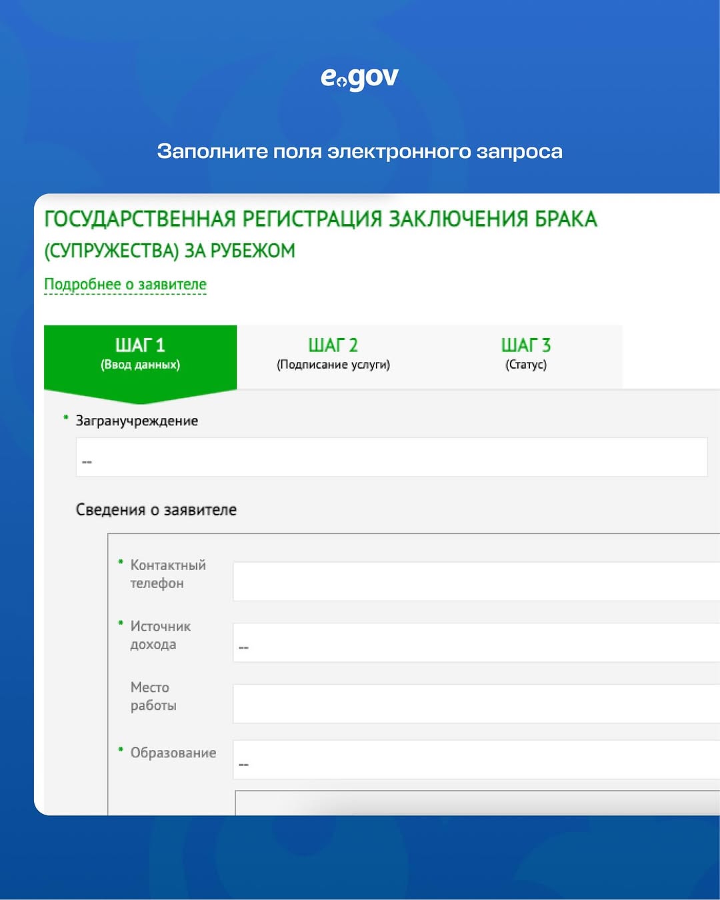Expand the Образование dropdown list

476,760
